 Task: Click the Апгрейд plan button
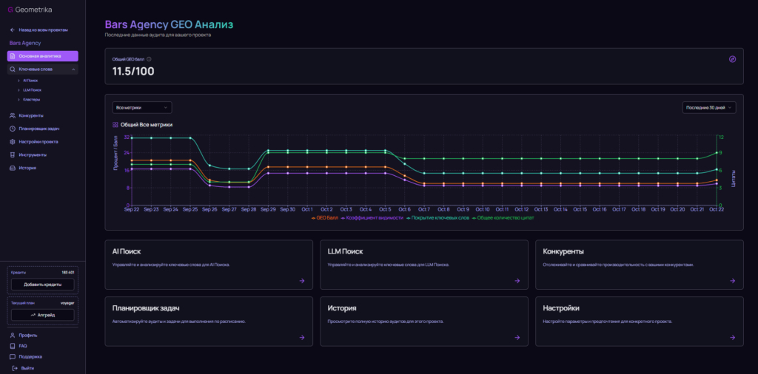point(42,315)
